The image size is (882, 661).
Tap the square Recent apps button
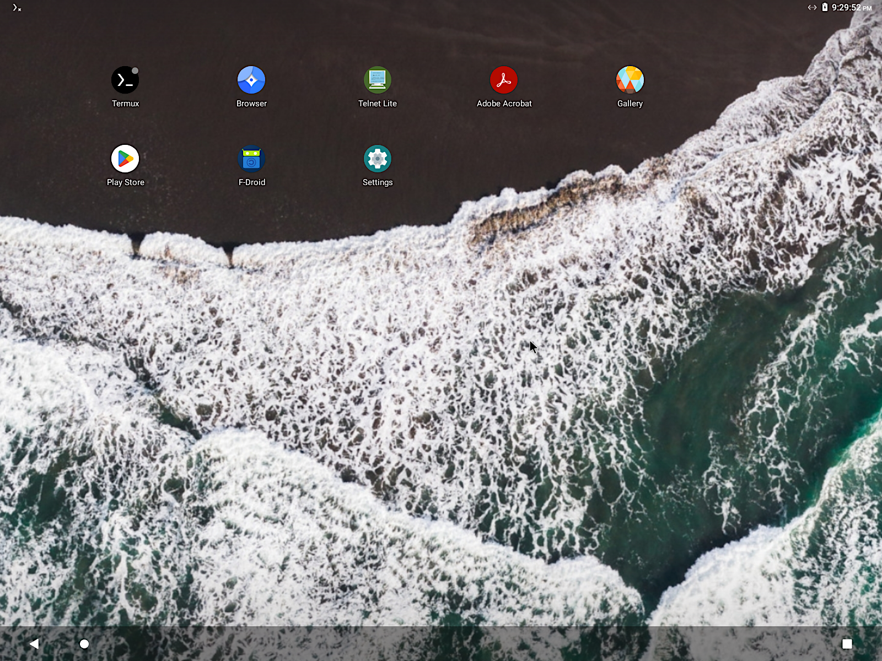click(x=847, y=644)
